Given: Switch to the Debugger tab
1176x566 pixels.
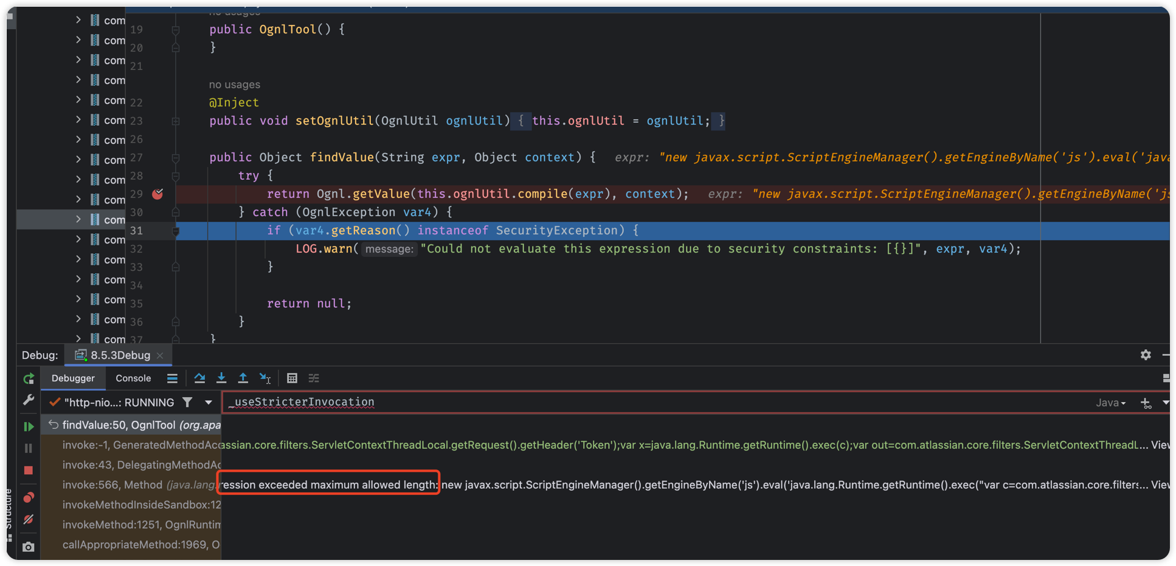Looking at the screenshot, I should point(73,378).
